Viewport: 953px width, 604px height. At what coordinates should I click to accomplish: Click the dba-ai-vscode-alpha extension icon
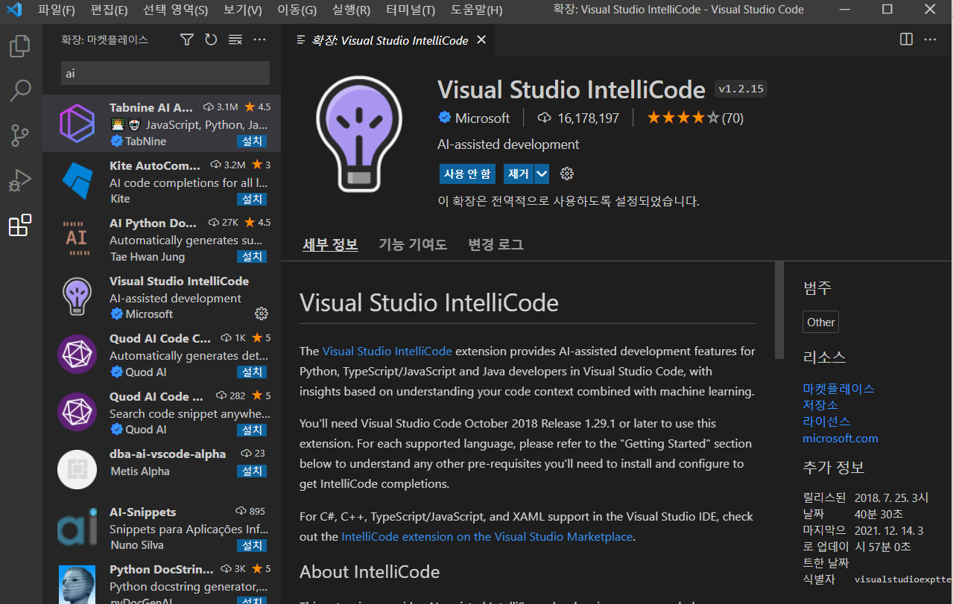tap(77, 469)
